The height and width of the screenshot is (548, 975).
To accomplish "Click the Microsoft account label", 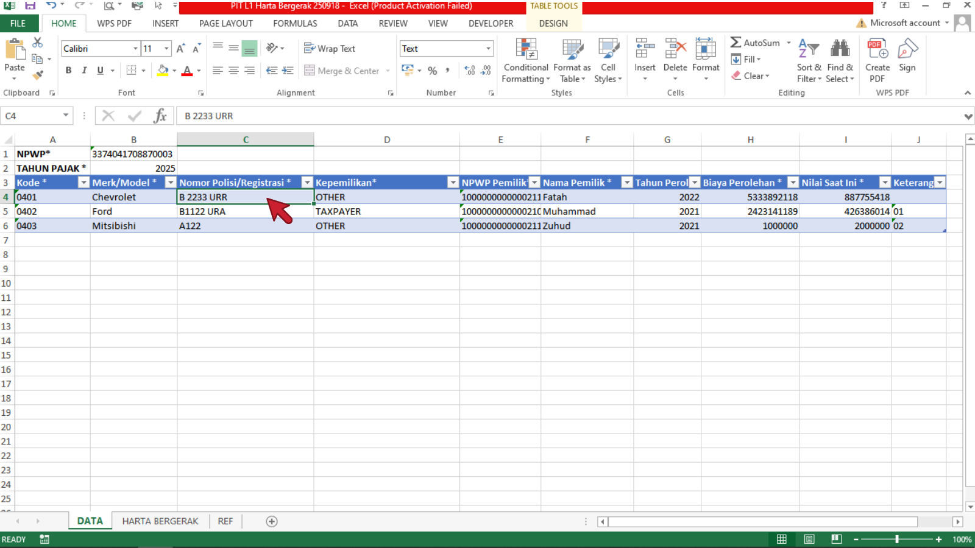I will (x=904, y=23).
